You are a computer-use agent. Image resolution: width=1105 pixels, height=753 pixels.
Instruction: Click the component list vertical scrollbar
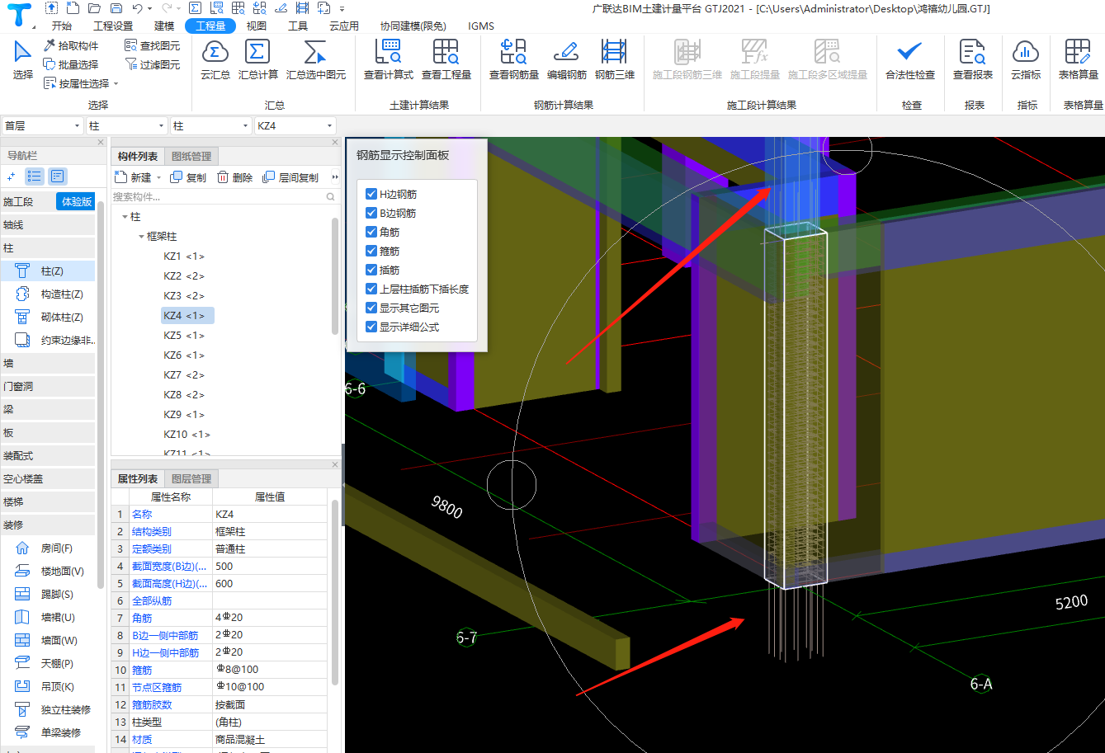335,276
